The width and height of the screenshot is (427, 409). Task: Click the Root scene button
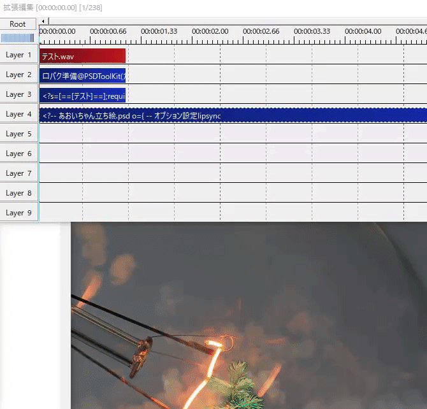tap(18, 24)
